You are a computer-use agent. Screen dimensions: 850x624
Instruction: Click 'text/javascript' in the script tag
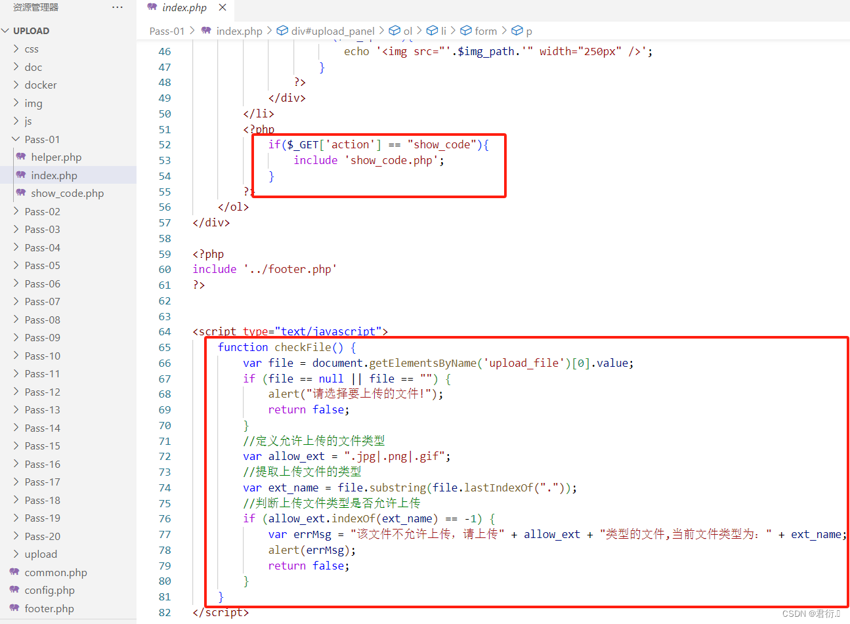pos(328,331)
